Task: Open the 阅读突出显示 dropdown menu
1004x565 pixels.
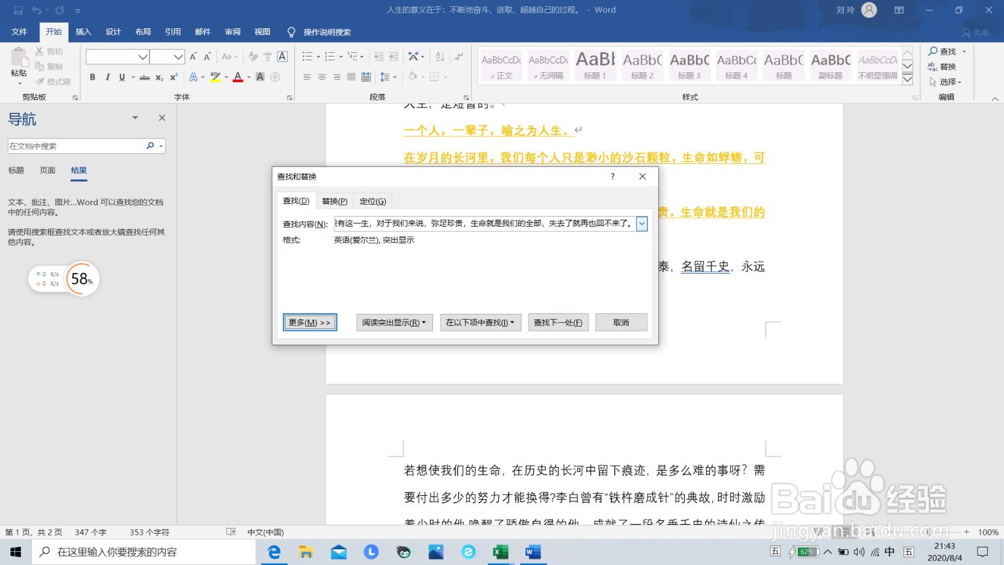Action: [x=393, y=322]
